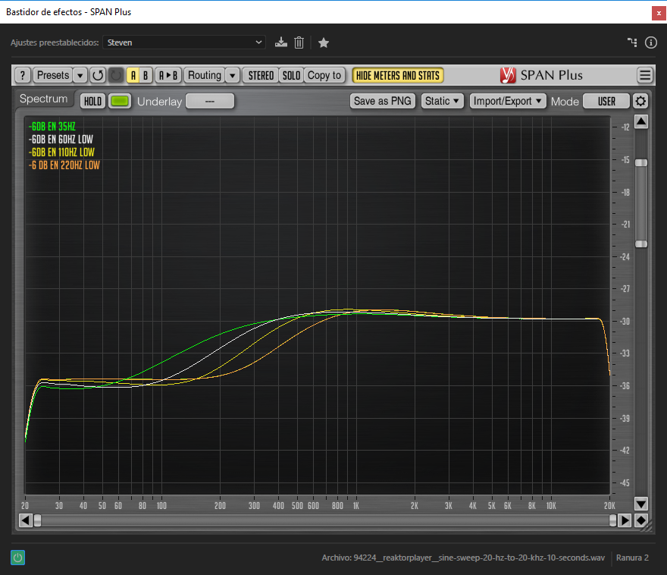Click the question mark help button
The width and height of the screenshot is (667, 575).
tap(23, 75)
